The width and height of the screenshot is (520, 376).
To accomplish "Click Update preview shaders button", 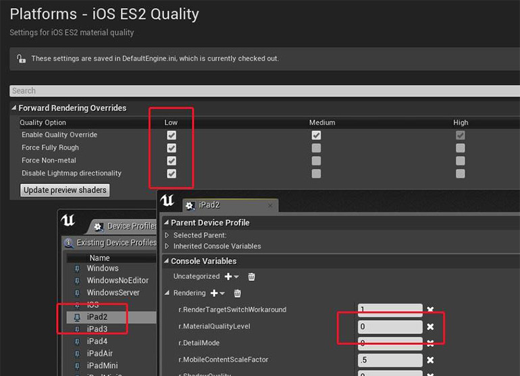I will [65, 190].
